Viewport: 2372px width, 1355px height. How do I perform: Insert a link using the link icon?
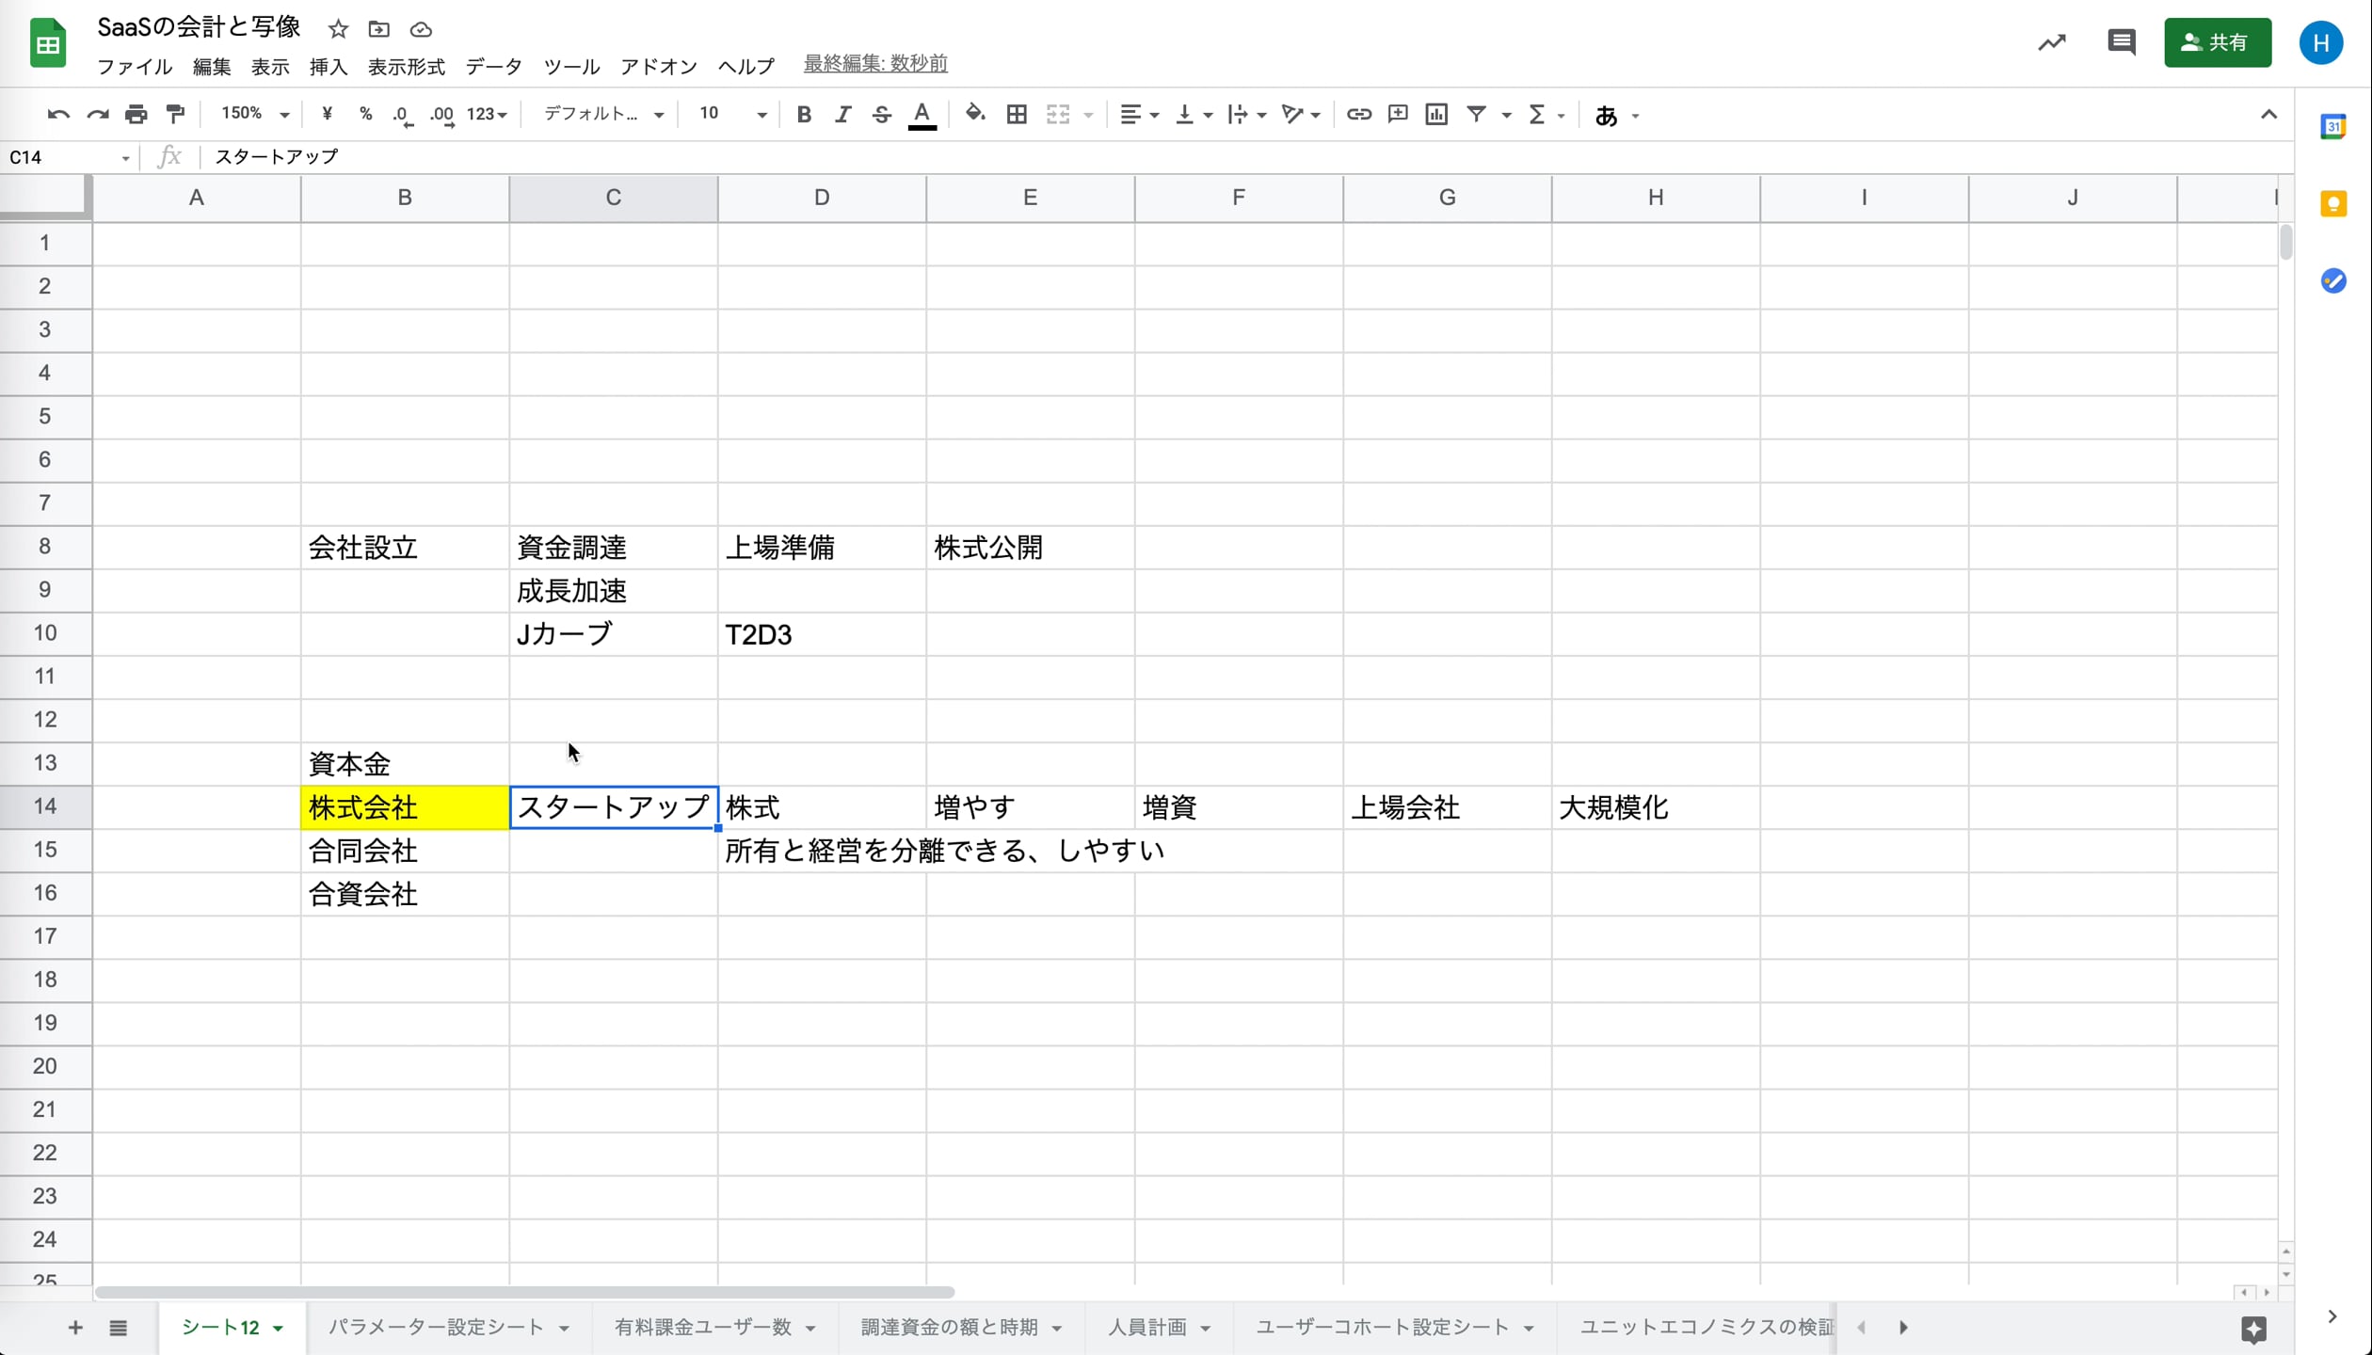coord(1358,114)
